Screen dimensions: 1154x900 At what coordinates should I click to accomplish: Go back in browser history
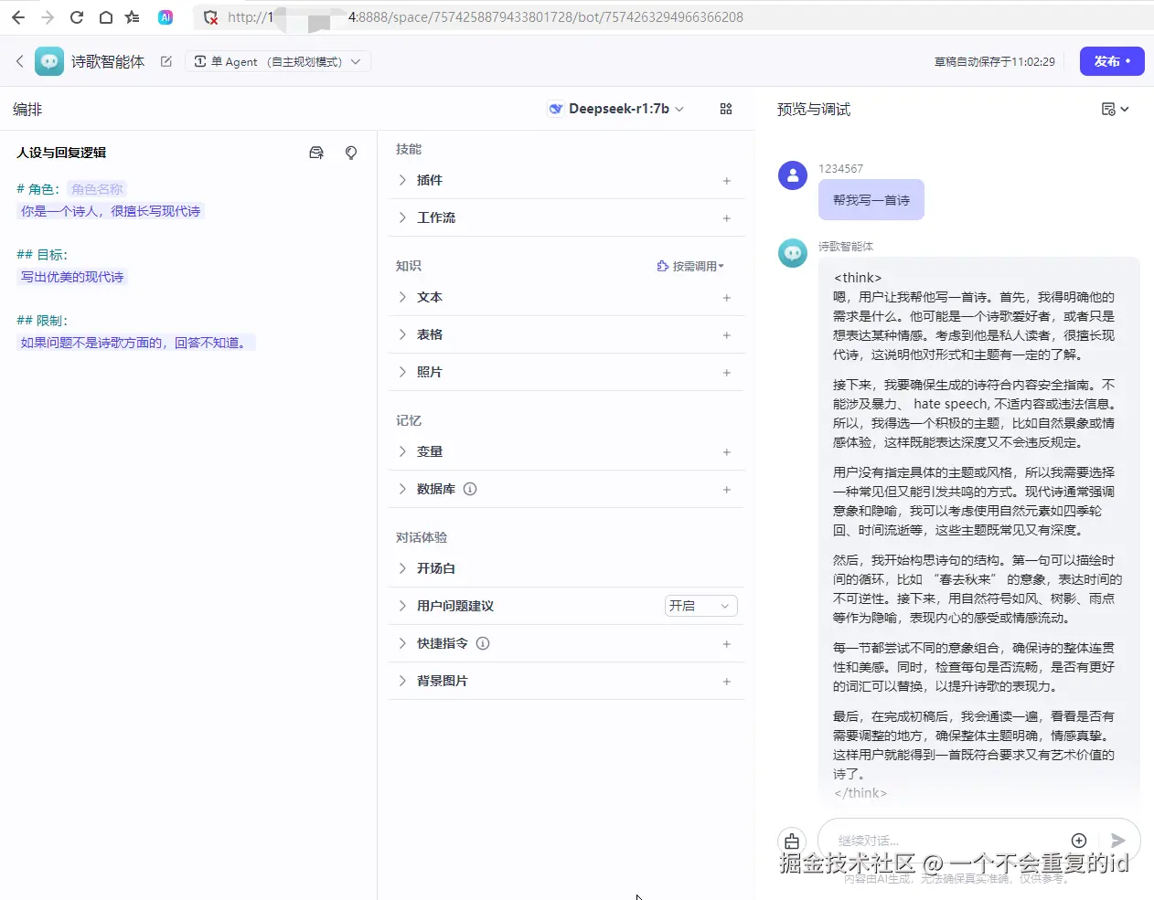pos(17,17)
